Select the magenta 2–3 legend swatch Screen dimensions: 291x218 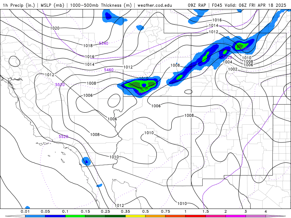[x=236, y=216]
